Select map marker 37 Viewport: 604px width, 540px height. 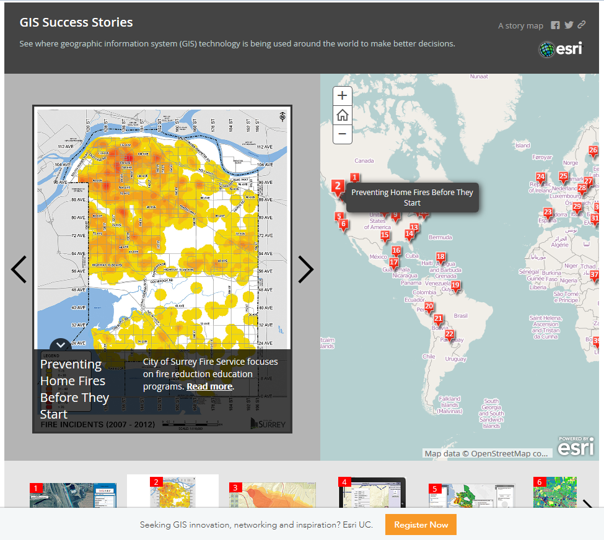click(x=594, y=276)
